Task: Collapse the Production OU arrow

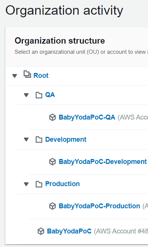Action: [26, 184]
